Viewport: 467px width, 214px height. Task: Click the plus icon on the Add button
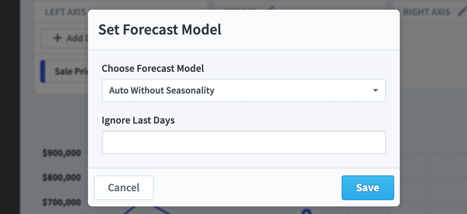pyautogui.click(x=58, y=38)
